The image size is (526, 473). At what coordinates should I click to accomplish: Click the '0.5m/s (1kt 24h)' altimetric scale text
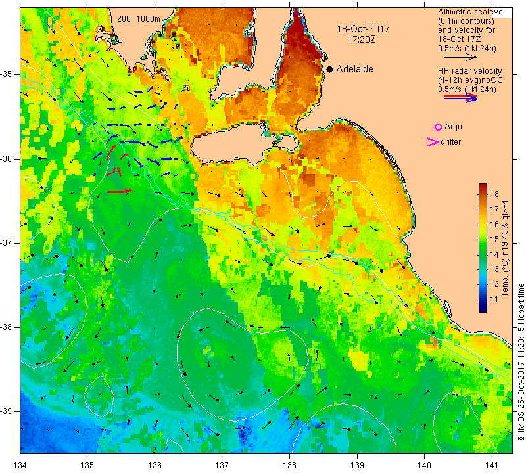coord(467,49)
